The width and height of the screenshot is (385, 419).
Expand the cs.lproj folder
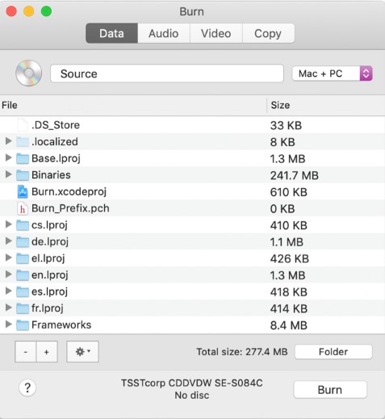[x=9, y=224]
